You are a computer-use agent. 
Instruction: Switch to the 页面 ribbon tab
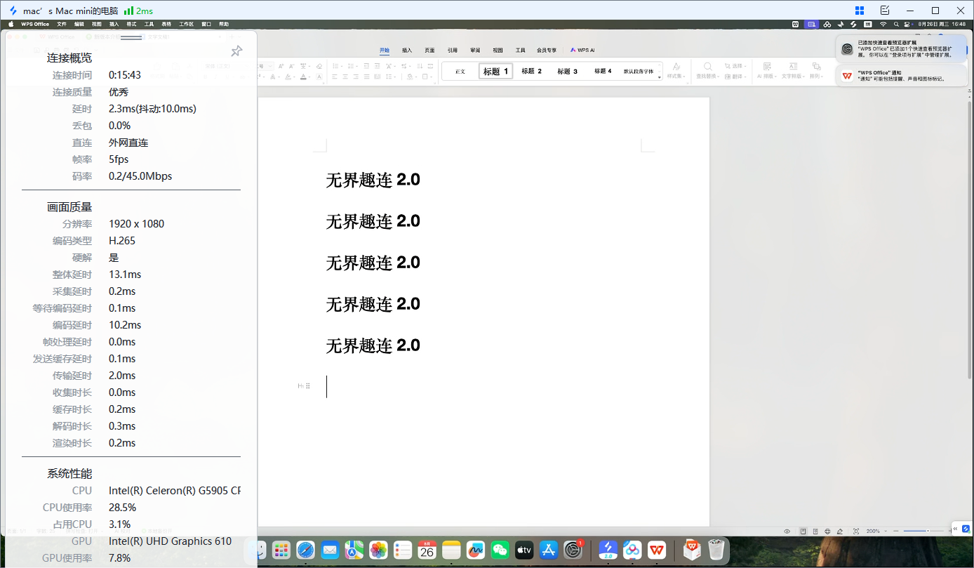pos(429,51)
